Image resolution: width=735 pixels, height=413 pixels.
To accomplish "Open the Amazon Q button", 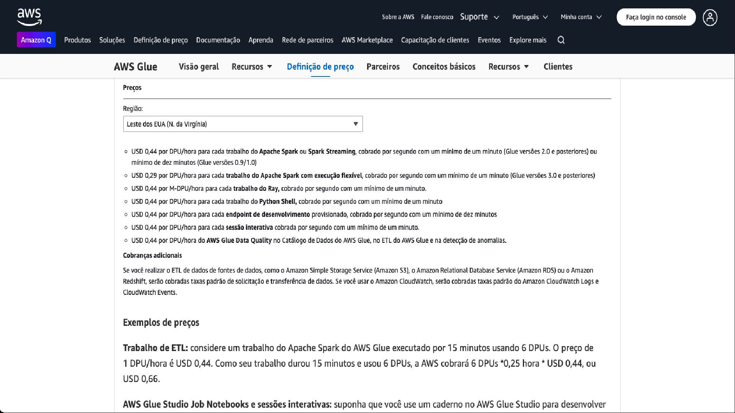I will pyautogui.click(x=36, y=40).
